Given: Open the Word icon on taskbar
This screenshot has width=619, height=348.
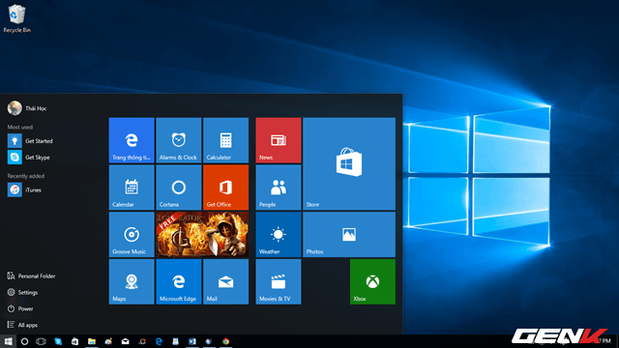Looking at the screenshot, I should [x=192, y=341].
